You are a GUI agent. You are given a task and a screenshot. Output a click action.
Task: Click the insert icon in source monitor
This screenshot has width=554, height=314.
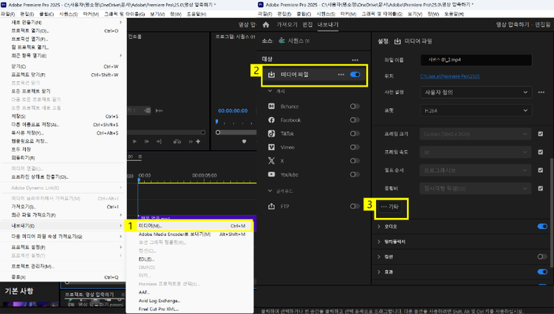click(159, 141)
